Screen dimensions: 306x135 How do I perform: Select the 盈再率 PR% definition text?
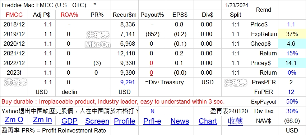[x=54, y=131]
